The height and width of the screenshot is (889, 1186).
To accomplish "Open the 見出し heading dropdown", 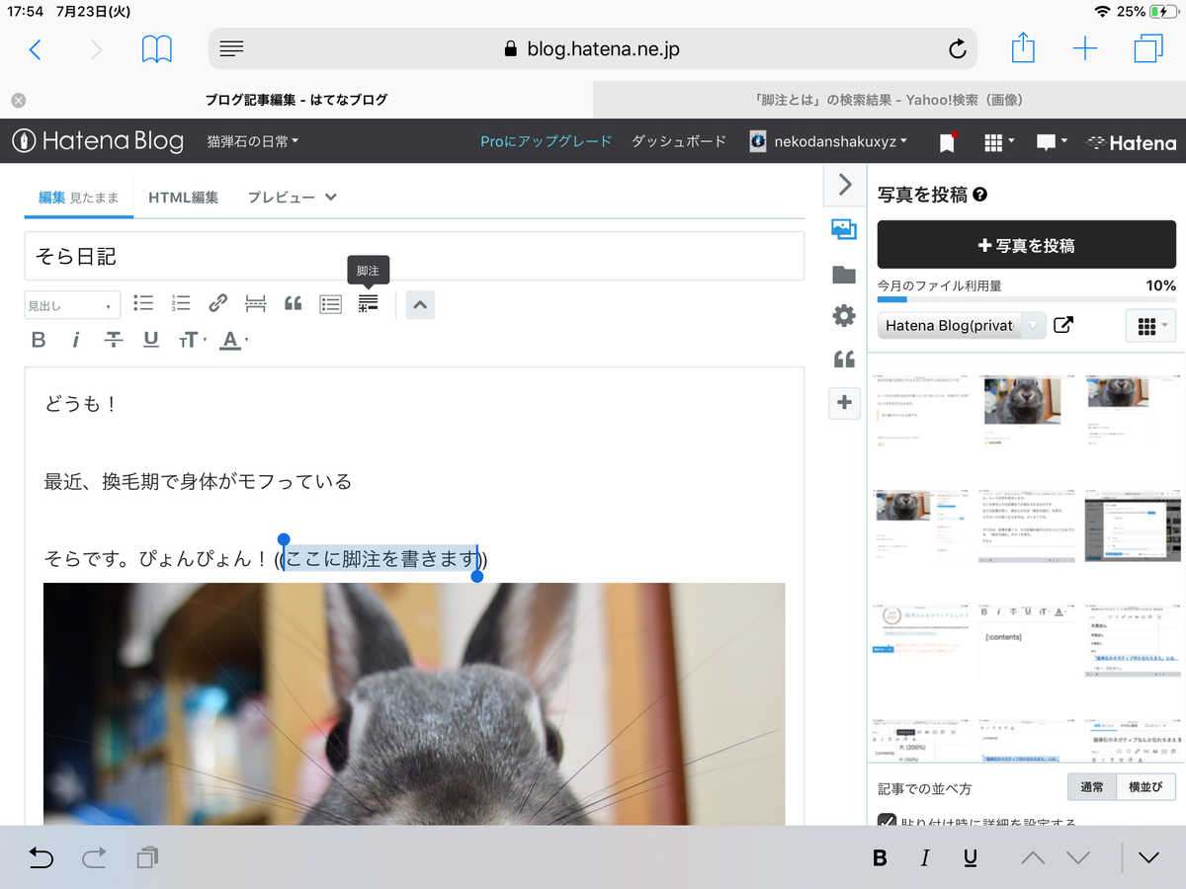I will pyautogui.click(x=71, y=304).
